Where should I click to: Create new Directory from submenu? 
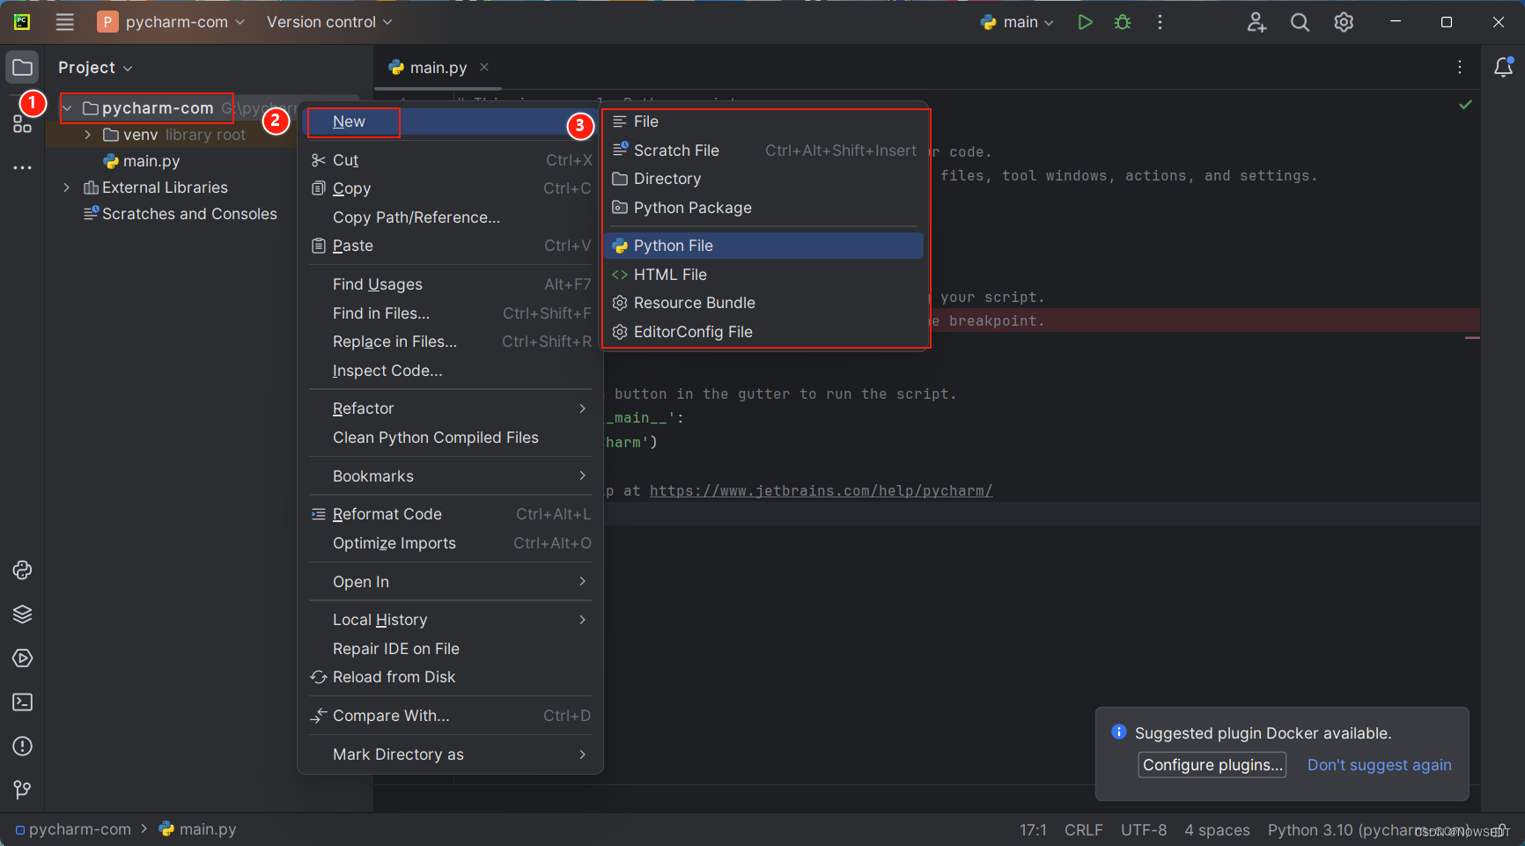click(764, 179)
